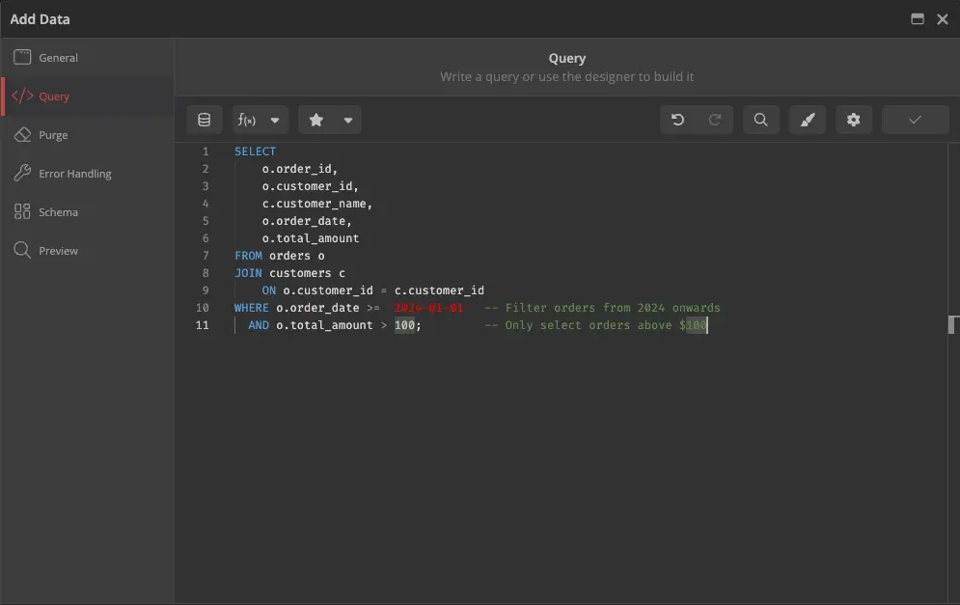The width and height of the screenshot is (960, 605).
Task: Undo the last query edit
Action: tap(677, 120)
